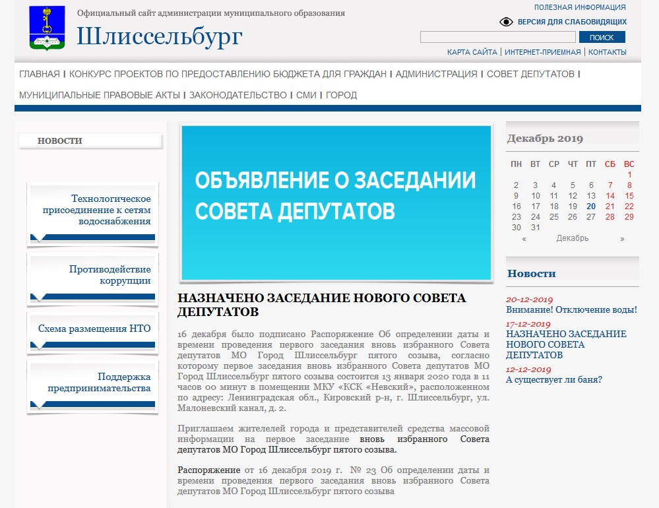Open right-column НАЗНАЧЕНО ЗАСЕДАНИЕ НОВОГО СОВЕТА news
Screen dimensions: 659x508
(566, 344)
